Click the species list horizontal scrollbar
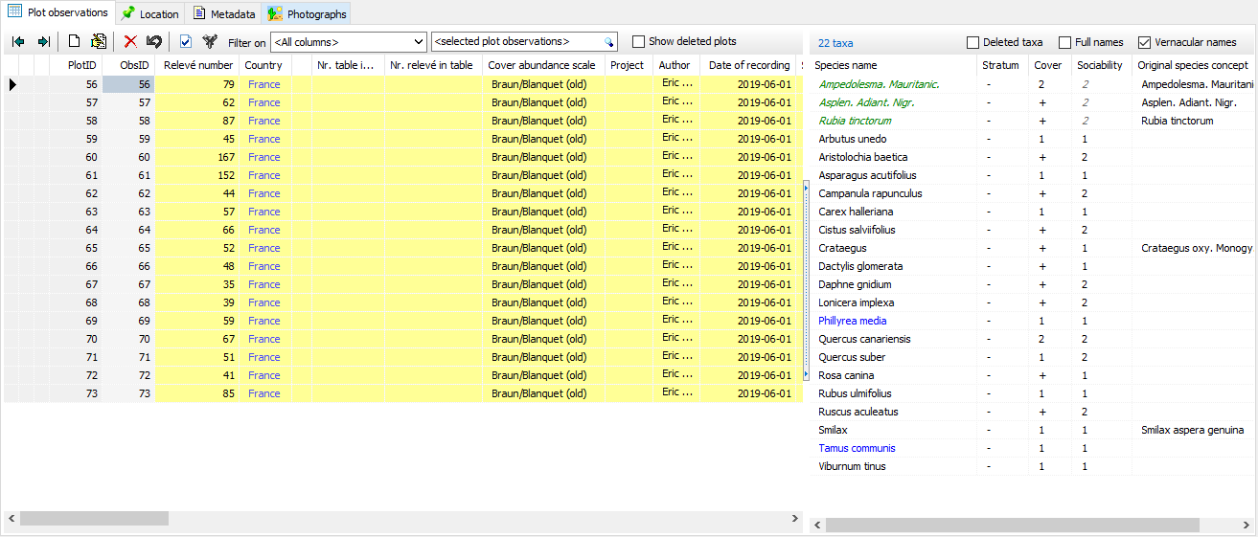This screenshot has height=537, width=1258. (x=1013, y=526)
